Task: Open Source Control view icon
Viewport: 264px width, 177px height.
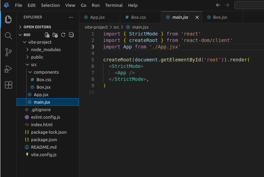Action: pyautogui.click(x=9, y=52)
